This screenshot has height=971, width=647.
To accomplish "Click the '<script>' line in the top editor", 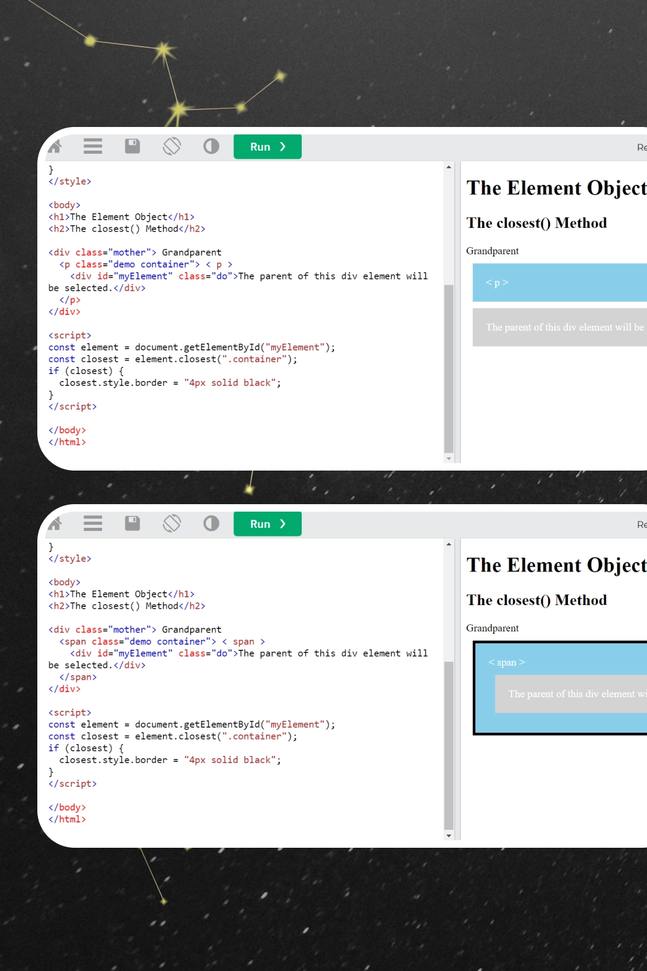I will pos(70,335).
